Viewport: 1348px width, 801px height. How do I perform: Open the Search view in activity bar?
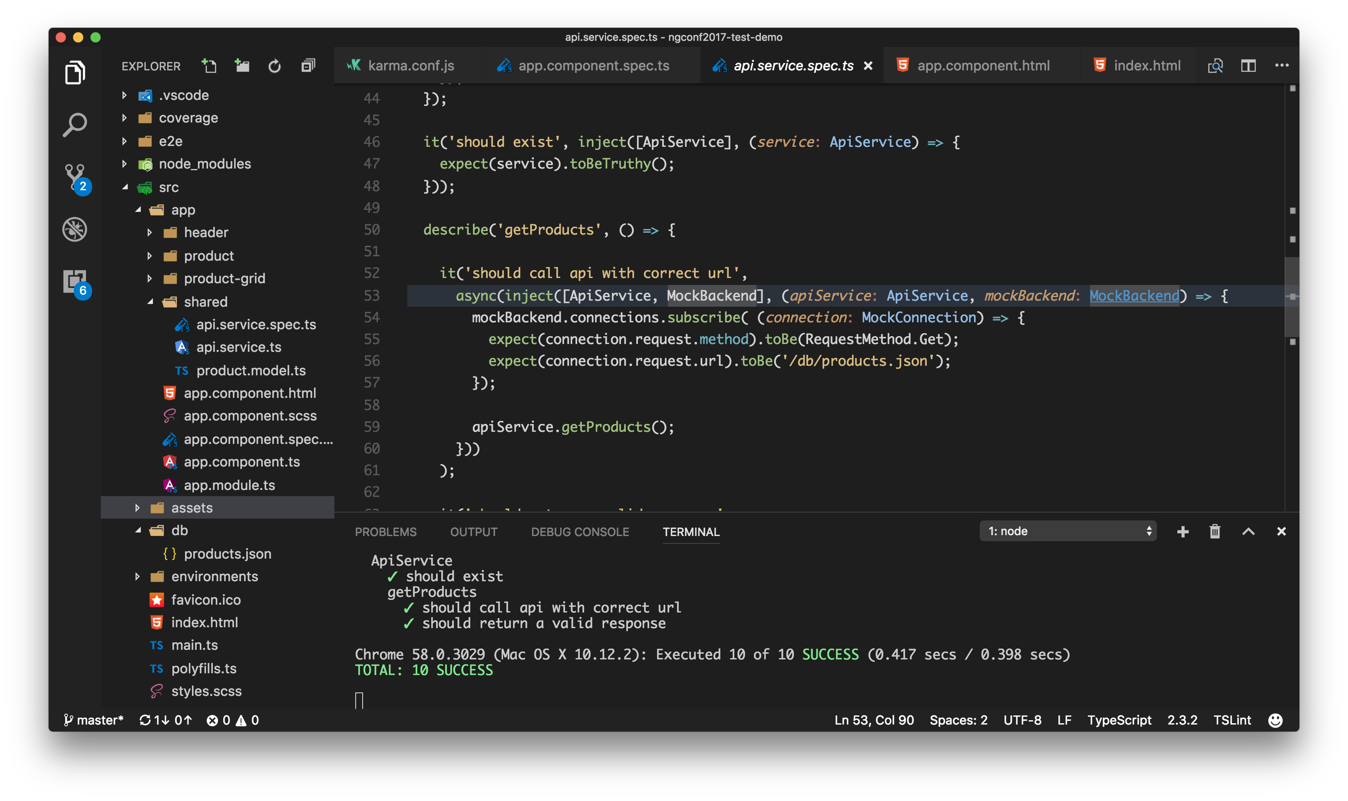pos(75,125)
